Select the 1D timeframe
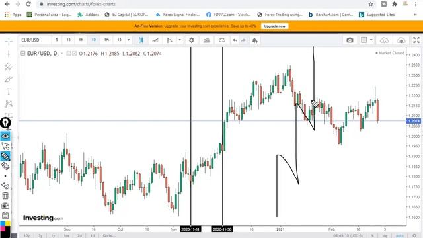 [94, 40]
